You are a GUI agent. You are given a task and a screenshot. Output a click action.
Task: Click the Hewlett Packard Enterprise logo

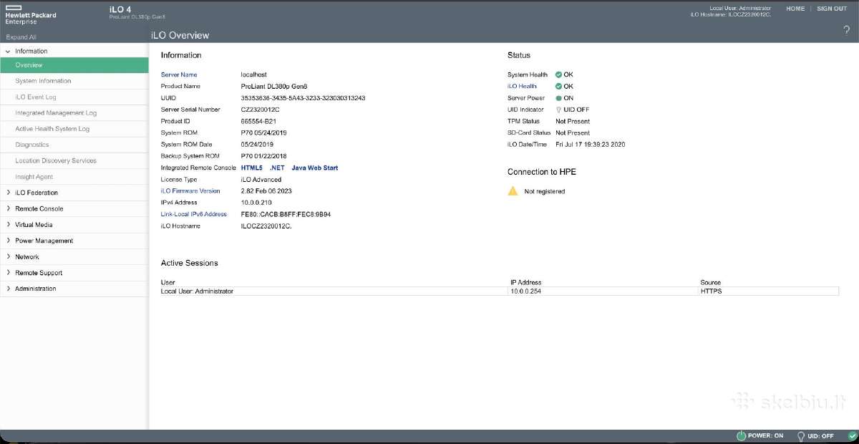pos(30,14)
